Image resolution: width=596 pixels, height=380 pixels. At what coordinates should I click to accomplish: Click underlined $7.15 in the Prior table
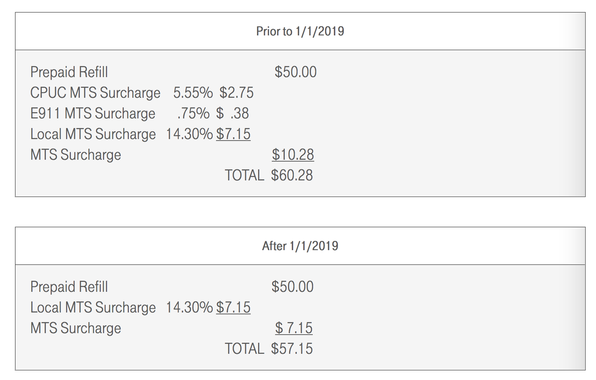233,134
